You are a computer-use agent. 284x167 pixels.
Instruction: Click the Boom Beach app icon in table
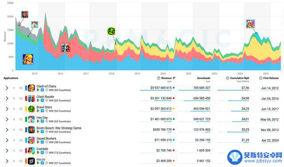pos(31,130)
